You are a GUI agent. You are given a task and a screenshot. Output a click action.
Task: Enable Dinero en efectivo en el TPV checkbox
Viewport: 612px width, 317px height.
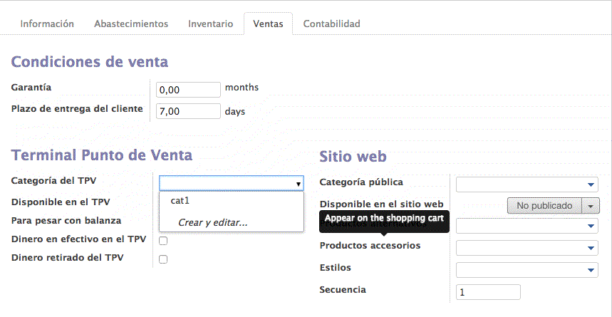[163, 241]
